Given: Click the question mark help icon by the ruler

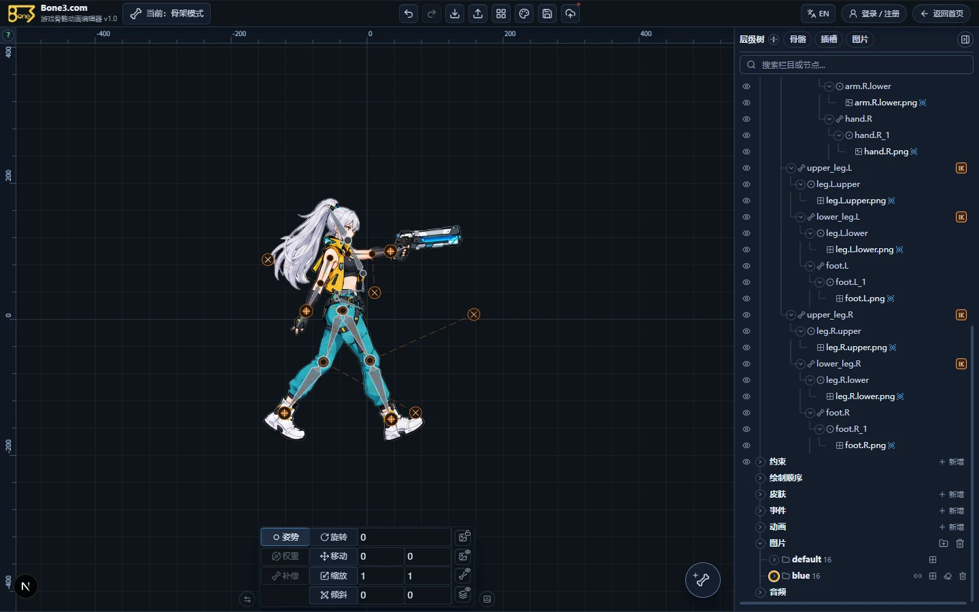Looking at the screenshot, I should [x=8, y=35].
